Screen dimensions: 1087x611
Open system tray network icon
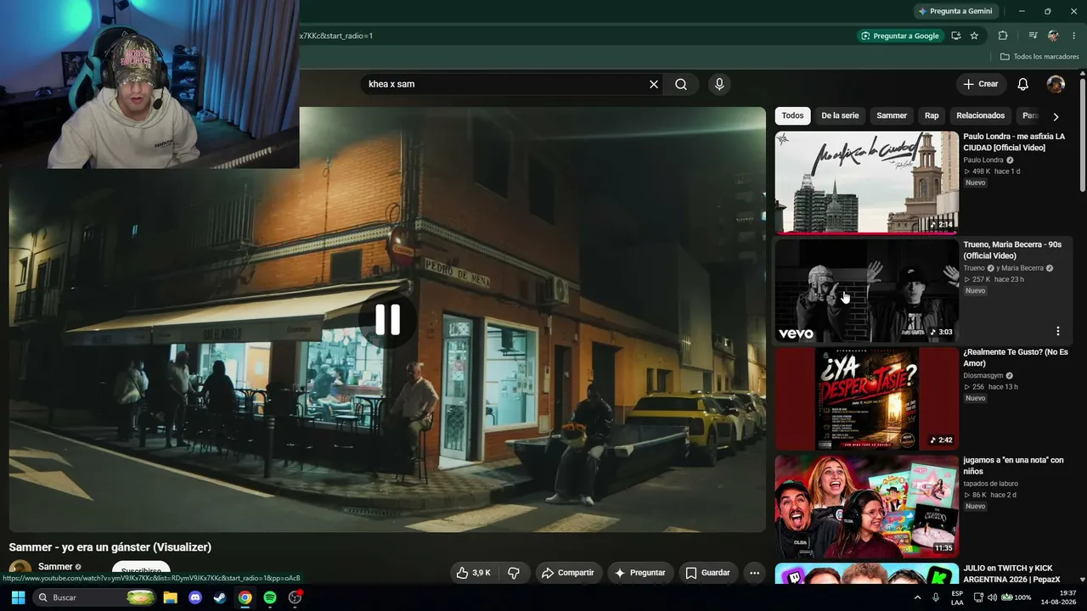pos(979,597)
